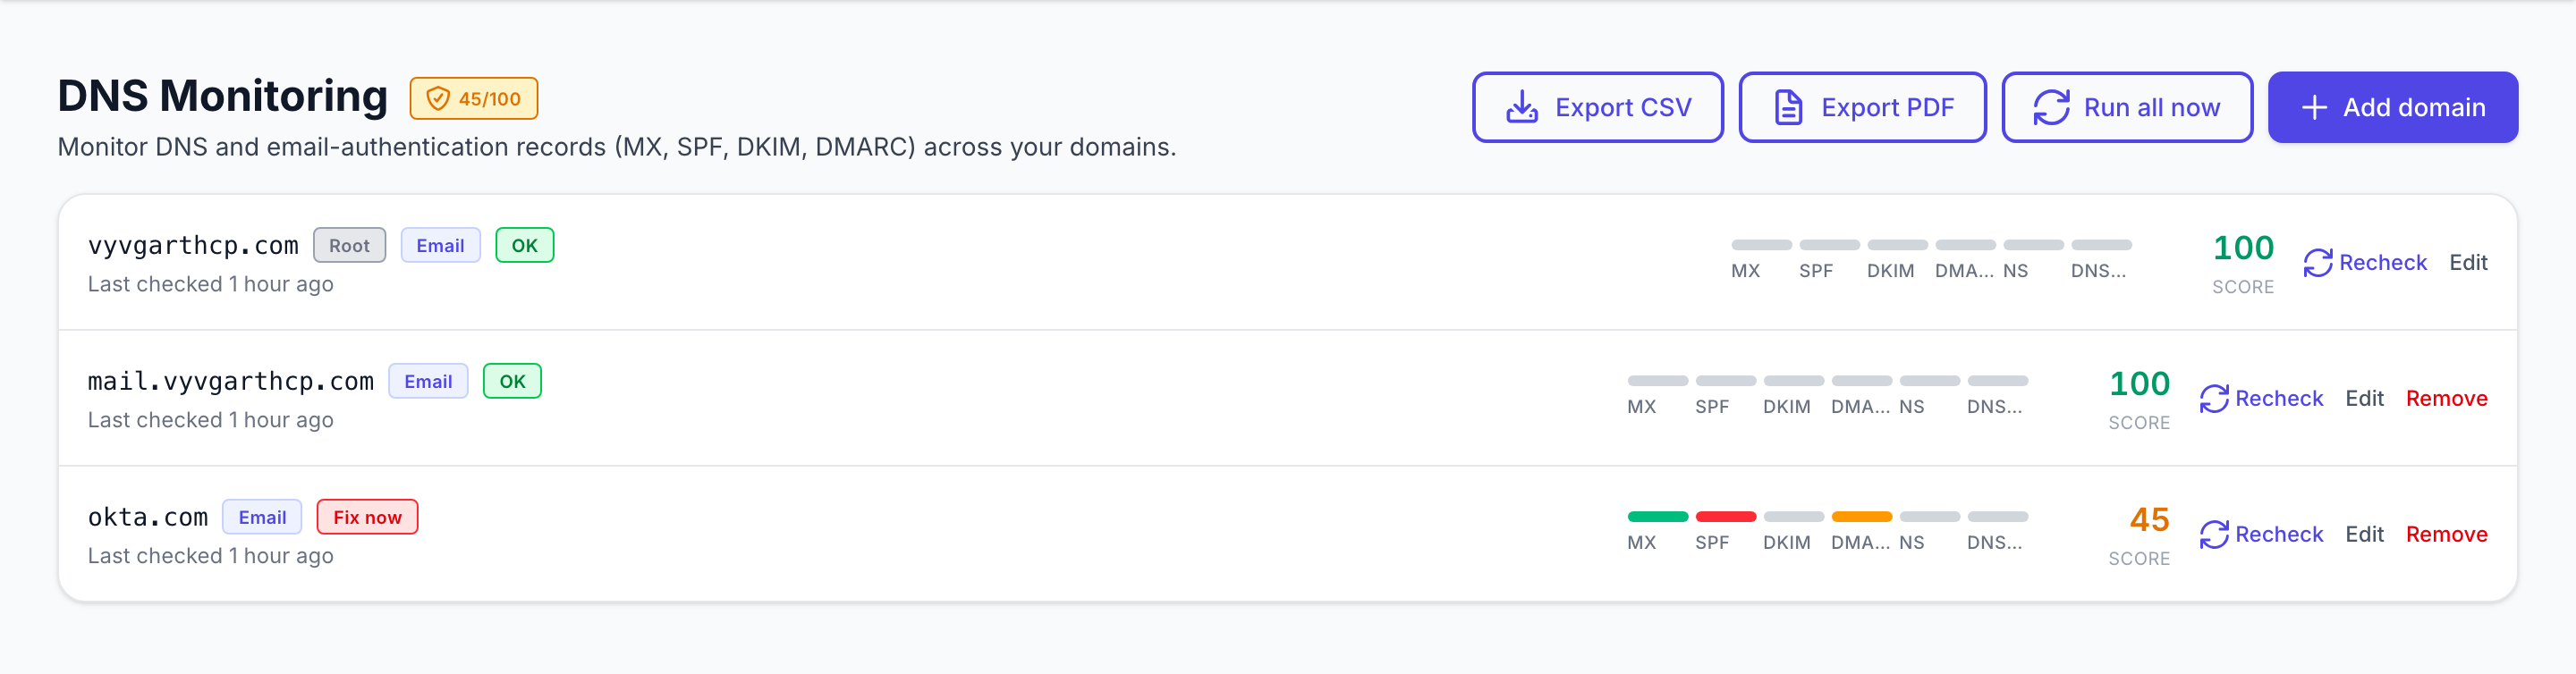Click the recheck icon for mail.vyvgarthcp.com
Viewport: 2576px width, 674px height.
tap(2214, 398)
